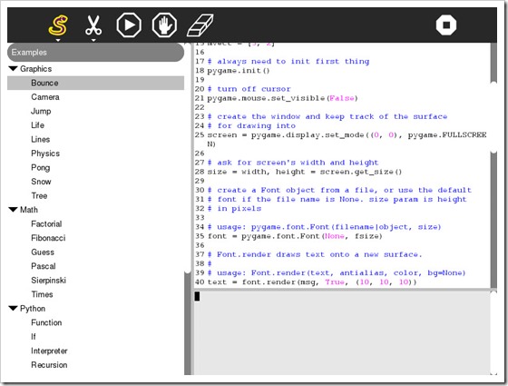Image resolution: width=508 pixels, height=386 pixels.
Task: Select the Snow example
Action: [41, 182]
